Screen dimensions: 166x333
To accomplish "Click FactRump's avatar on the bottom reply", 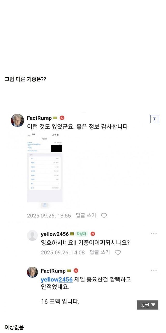I will pos(32,272).
